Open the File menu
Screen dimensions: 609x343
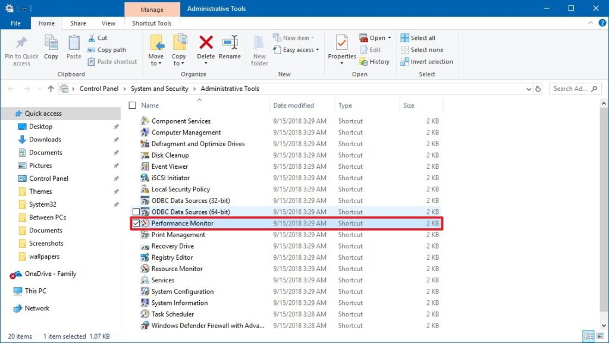click(16, 23)
